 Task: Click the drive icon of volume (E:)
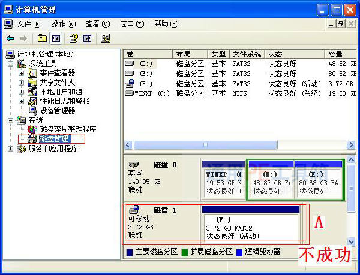[x=130, y=73]
